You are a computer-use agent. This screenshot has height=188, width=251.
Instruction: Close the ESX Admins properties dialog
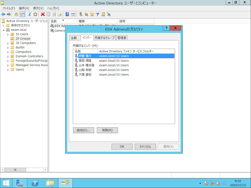coord(175,28)
